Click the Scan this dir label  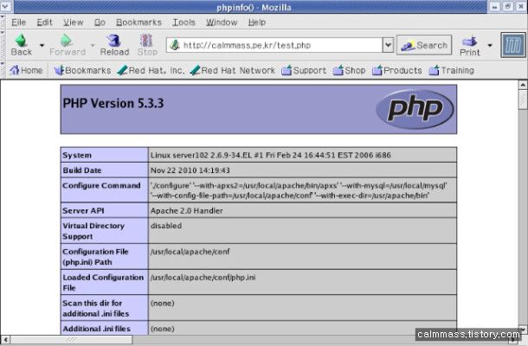tap(95, 308)
